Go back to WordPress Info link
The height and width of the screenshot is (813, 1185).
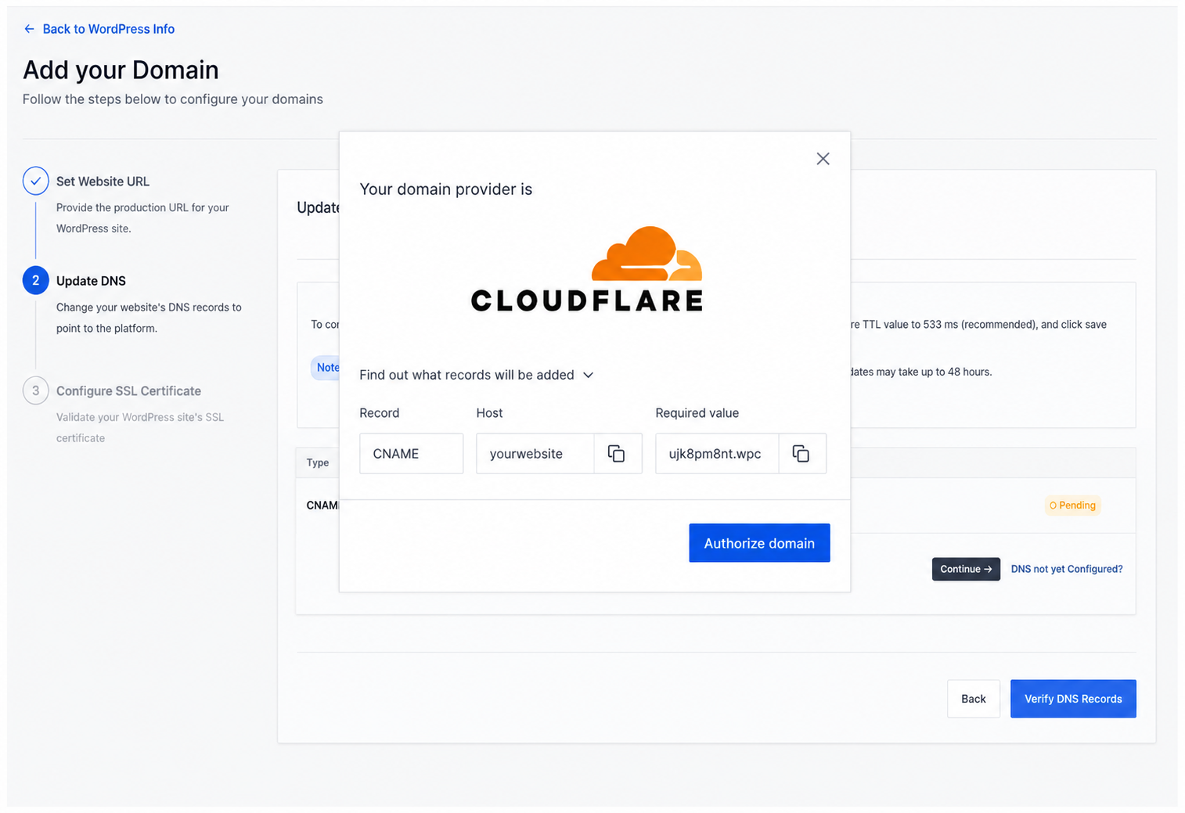click(108, 29)
